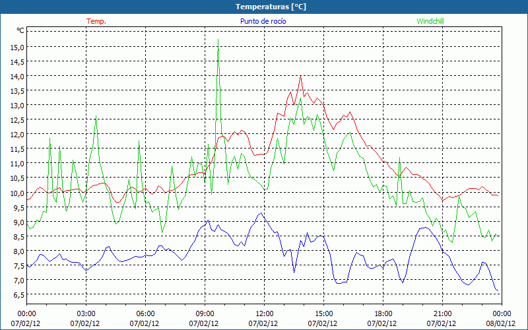The width and height of the screenshot is (528, 330).
Task: Click the 7,5 y-axis value
Action: coord(19,266)
